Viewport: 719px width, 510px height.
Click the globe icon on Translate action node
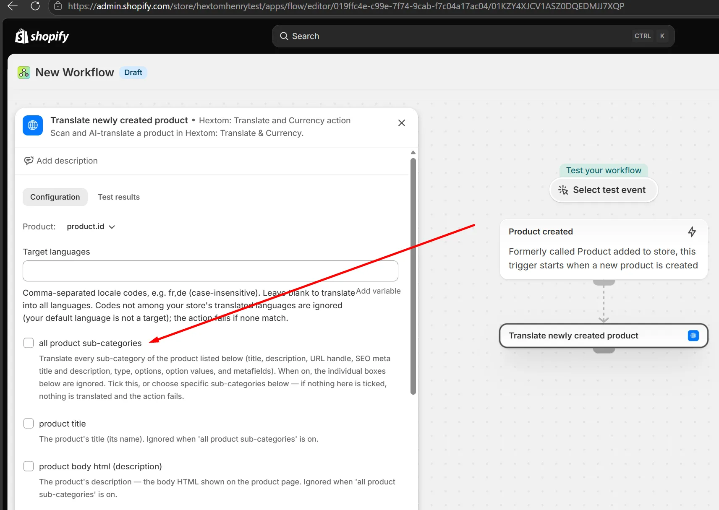(693, 336)
